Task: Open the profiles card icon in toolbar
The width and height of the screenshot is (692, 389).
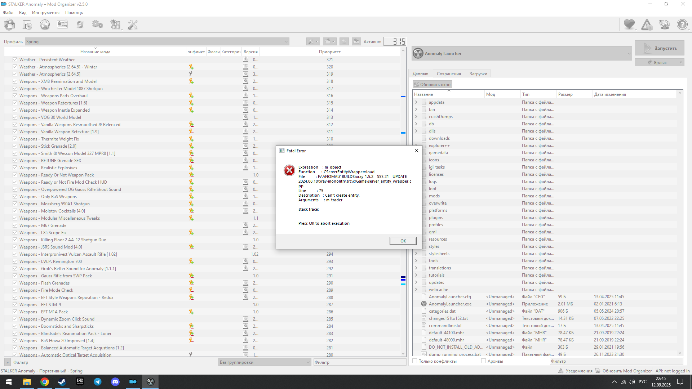Action: pos(62,24)
